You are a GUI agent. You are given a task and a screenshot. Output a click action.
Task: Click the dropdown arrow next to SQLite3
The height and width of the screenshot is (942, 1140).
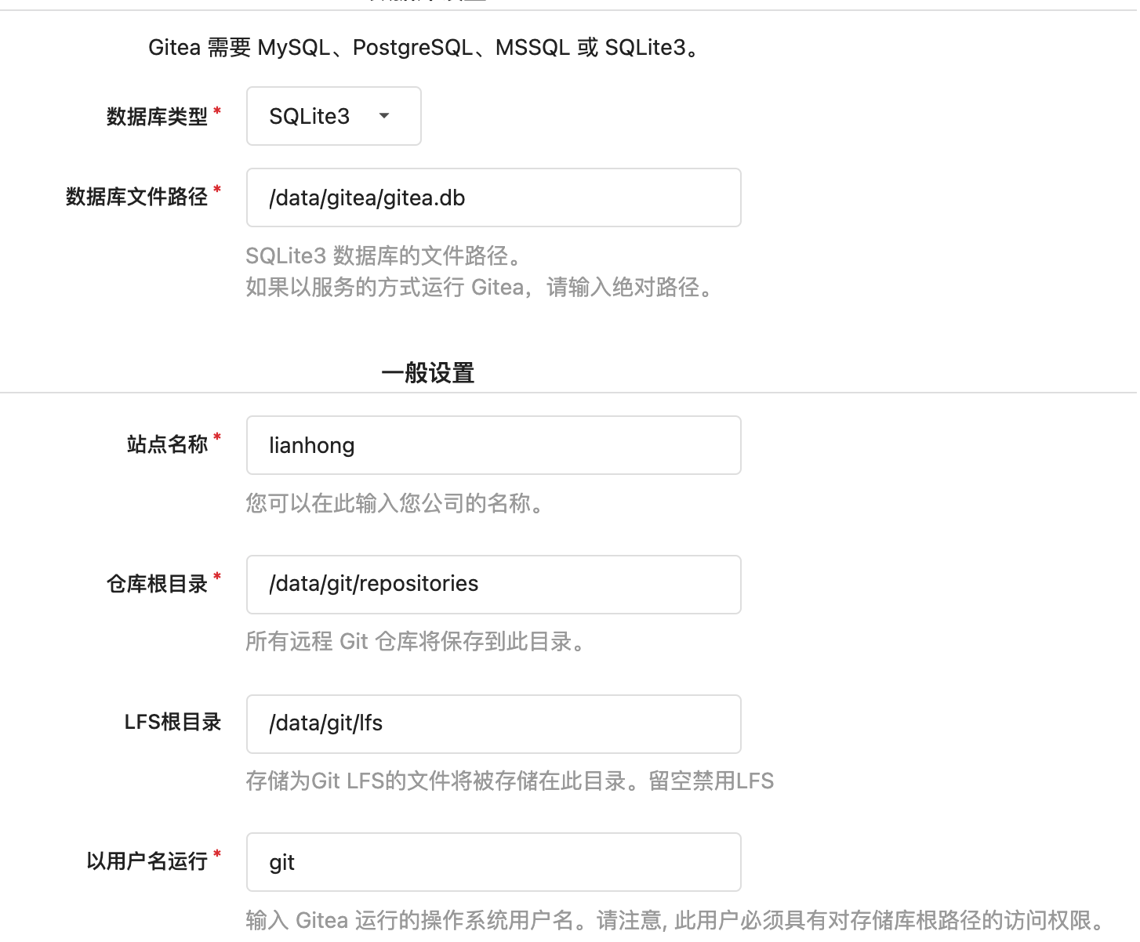coord(384,116)
